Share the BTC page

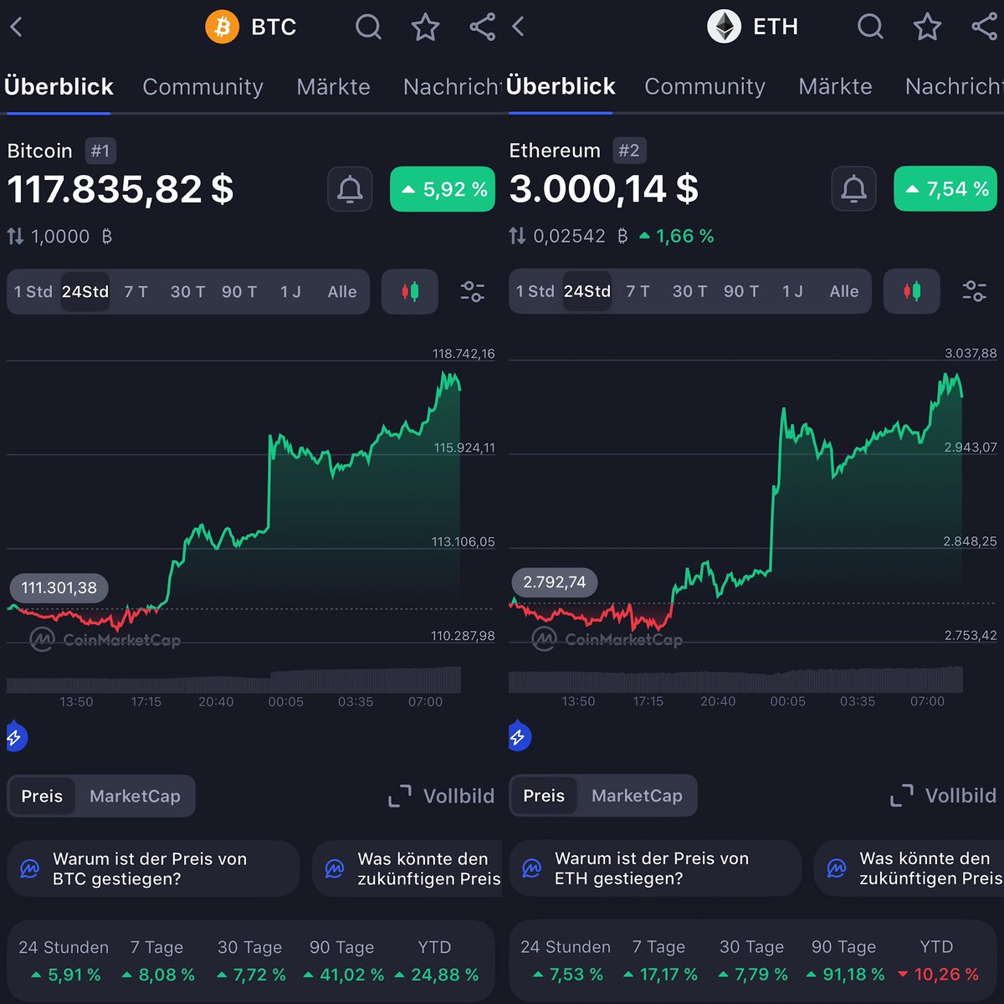(483, 27)
